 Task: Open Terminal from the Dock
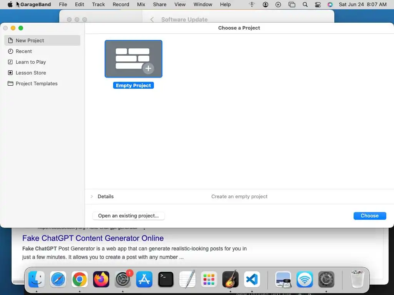[166, 279]
